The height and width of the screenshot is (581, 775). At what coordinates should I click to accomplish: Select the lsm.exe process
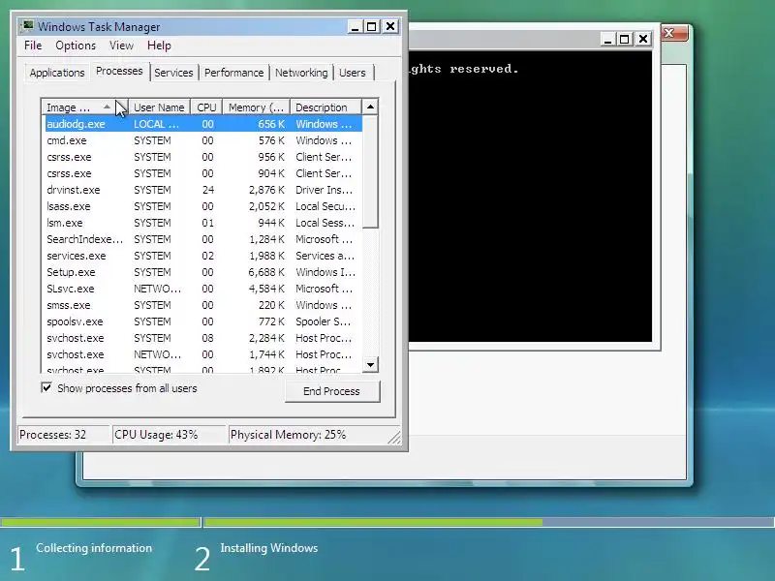click(202, 223)
